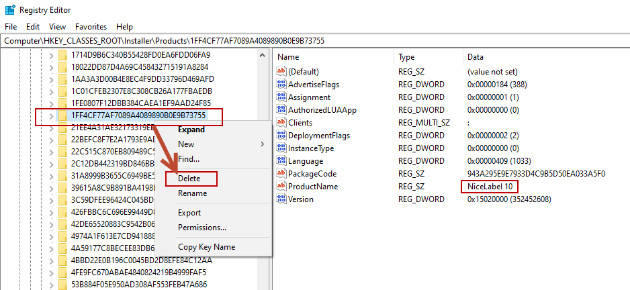
Task: Open the Favorites menu
Action: (91, 27)
